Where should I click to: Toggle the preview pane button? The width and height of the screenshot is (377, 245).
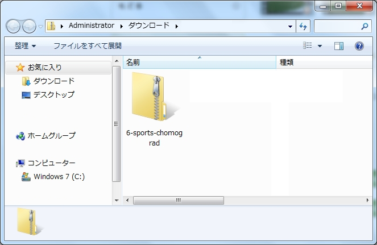point(339,46)
